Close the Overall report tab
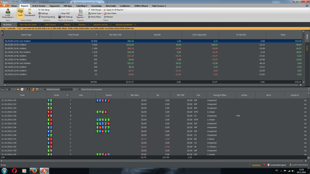Screen dimensions: 310x174 [x=73, y=25]
